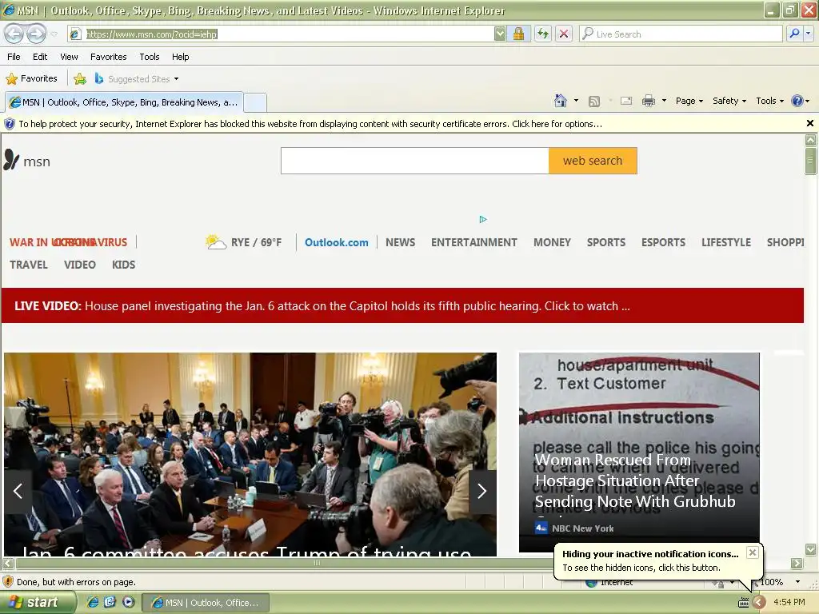Open the Tools menu in menu bar
Viewport: 819px width, 614px height.
click(x=150, y=57)
